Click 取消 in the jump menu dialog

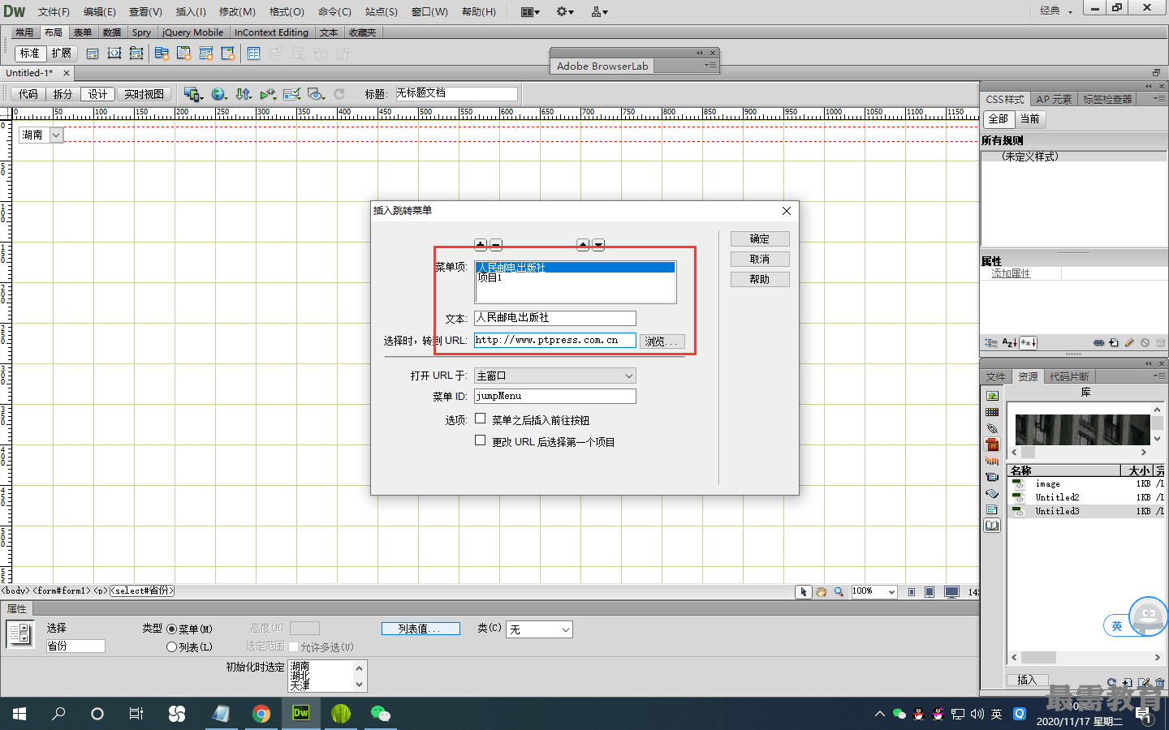(760, 259)
